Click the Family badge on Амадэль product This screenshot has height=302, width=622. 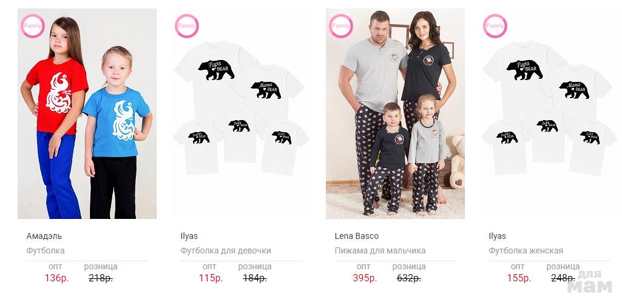(33, 25)
